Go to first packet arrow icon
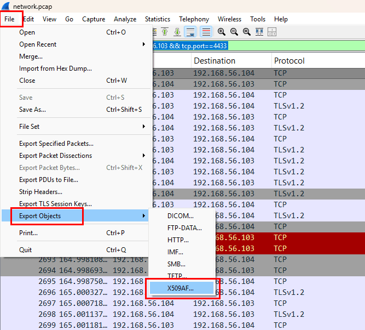 coord(165,32)
